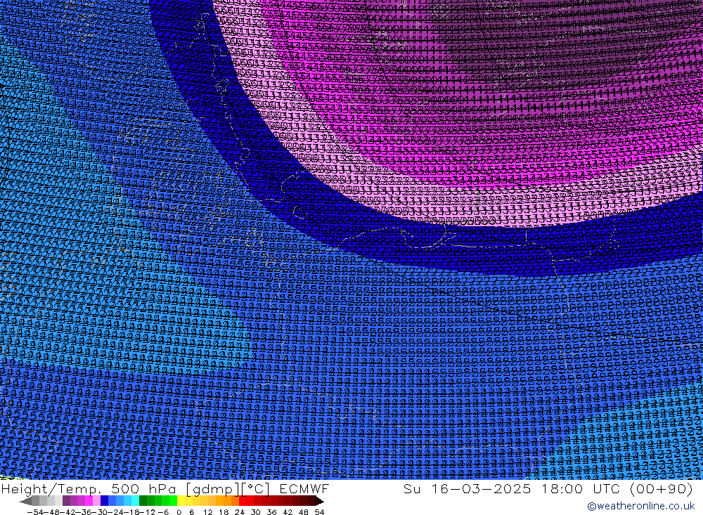Click the darkest maroon swatch near 54
703x515 pixels.
[x=319, y=501]
